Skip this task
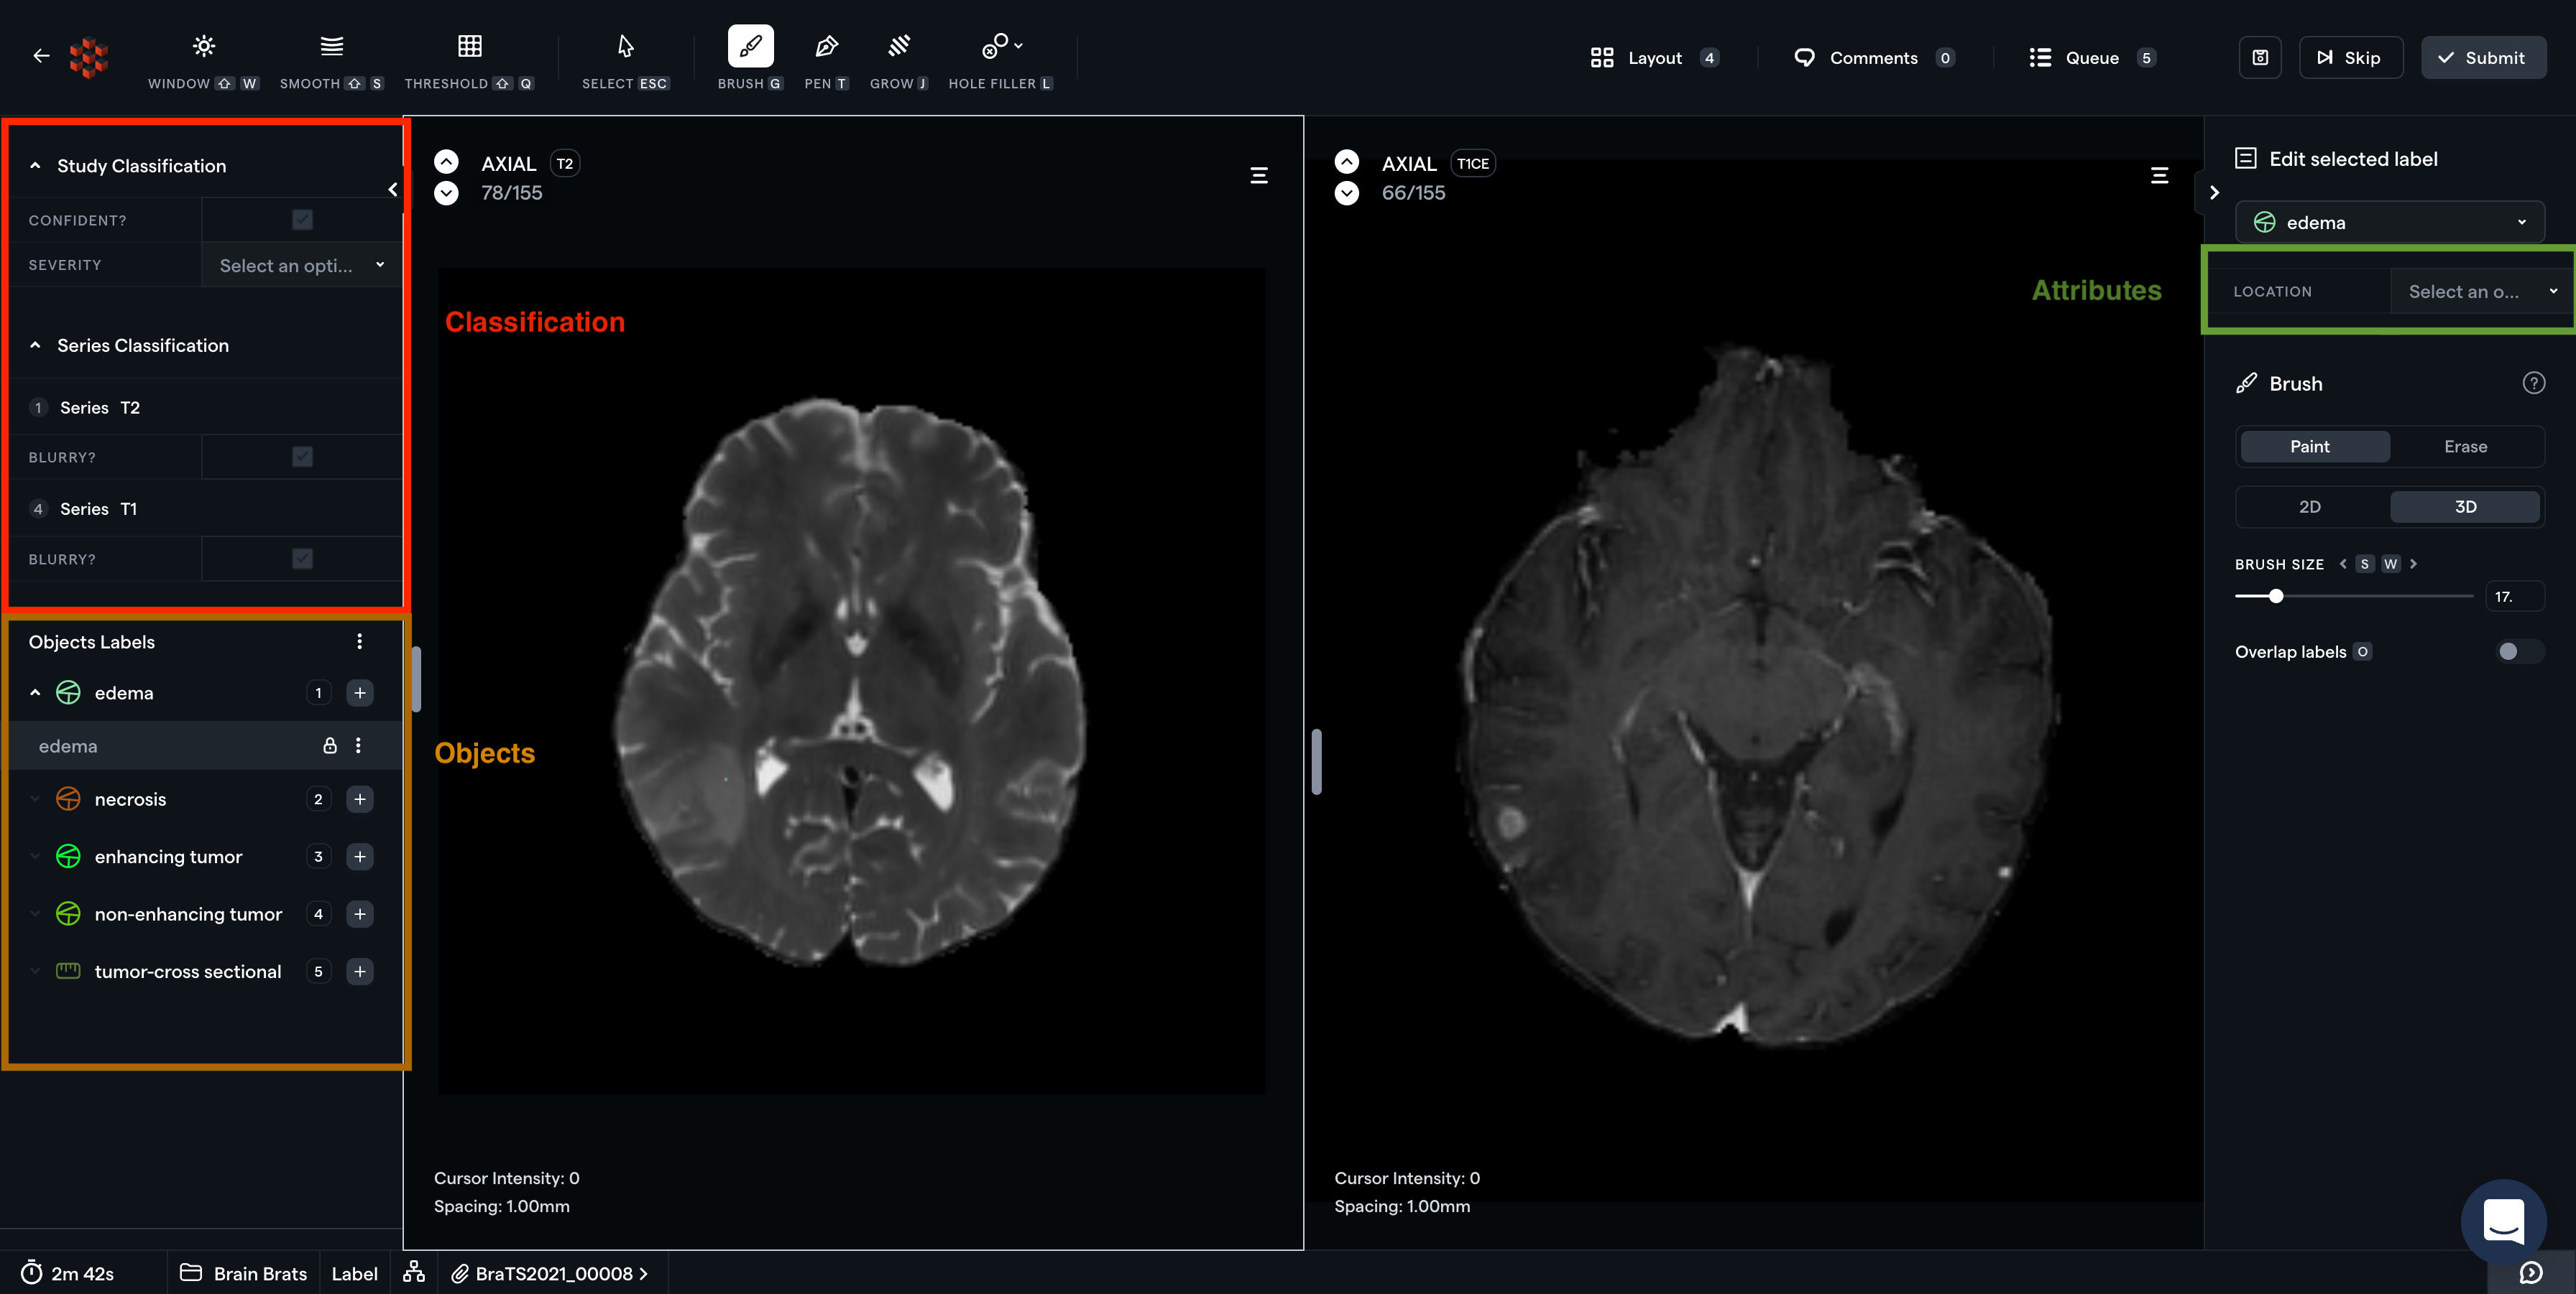Viewport: 2576px width, 1294px height. coord(2350,58)
